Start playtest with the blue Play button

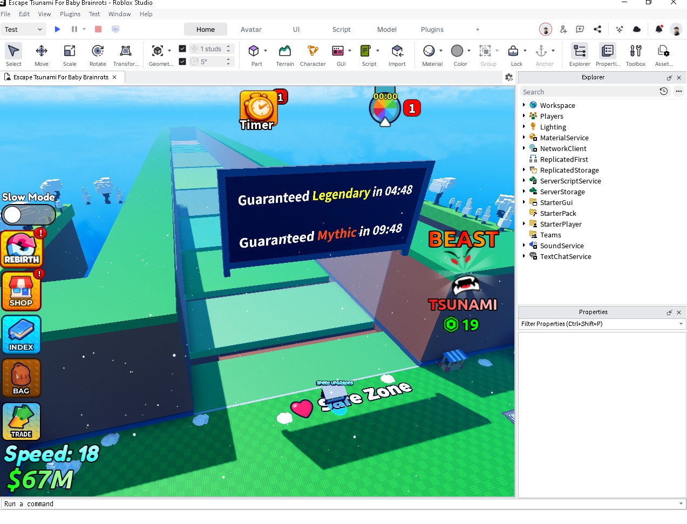(57, 29)
